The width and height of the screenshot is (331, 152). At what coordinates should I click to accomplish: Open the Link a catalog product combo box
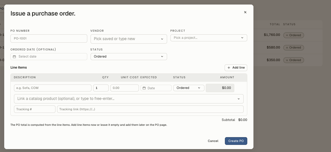(129, 99)
